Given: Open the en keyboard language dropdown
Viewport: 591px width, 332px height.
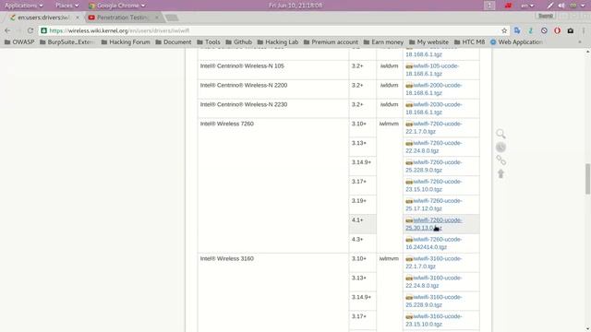Looking at the screenshot, I should (527, 6).
